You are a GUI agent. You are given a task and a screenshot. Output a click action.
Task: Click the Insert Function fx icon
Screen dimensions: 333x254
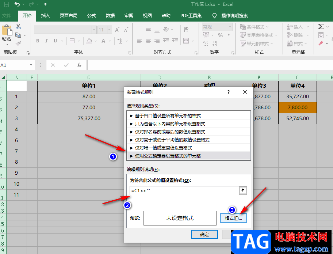(x=79, y=65)
